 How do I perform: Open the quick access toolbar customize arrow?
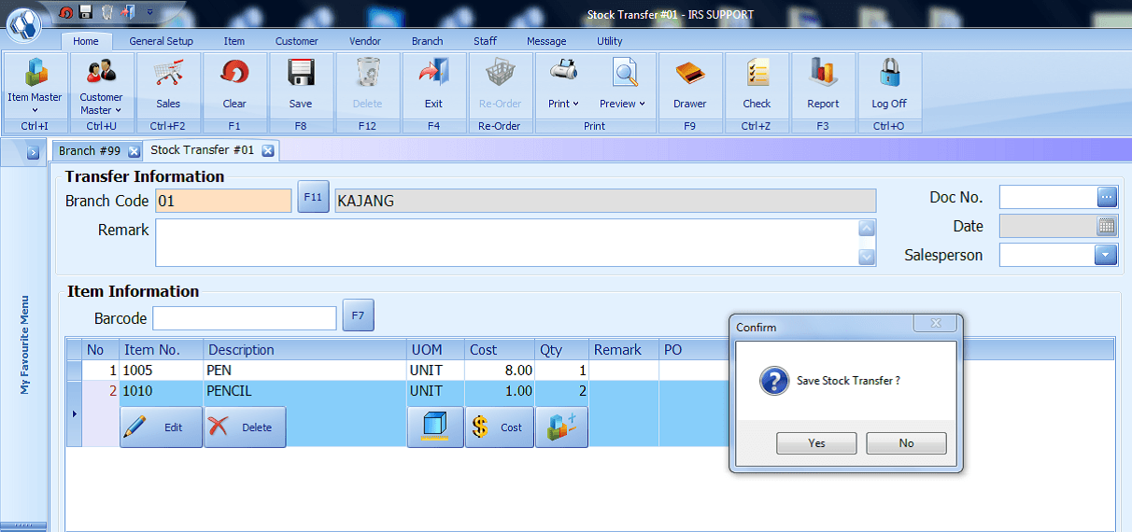click(150, 13)
